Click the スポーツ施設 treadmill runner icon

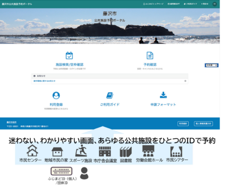click(81, 151)
